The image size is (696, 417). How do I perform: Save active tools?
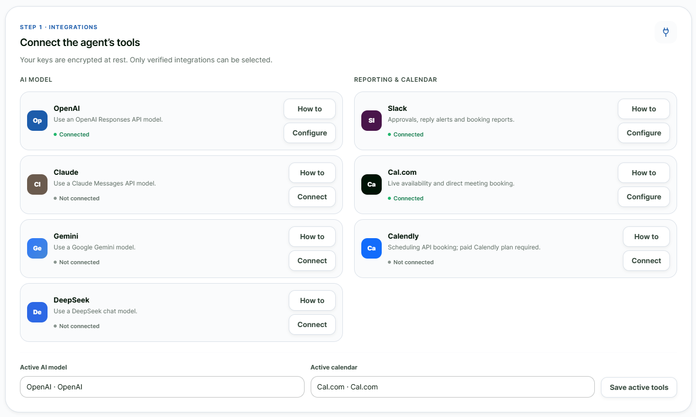pos(639,387)
